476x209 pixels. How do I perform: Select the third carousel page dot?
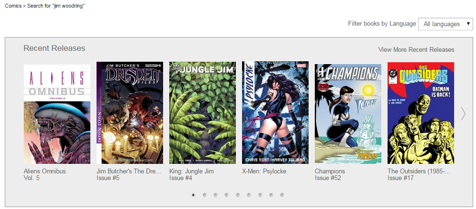point(215,195)
